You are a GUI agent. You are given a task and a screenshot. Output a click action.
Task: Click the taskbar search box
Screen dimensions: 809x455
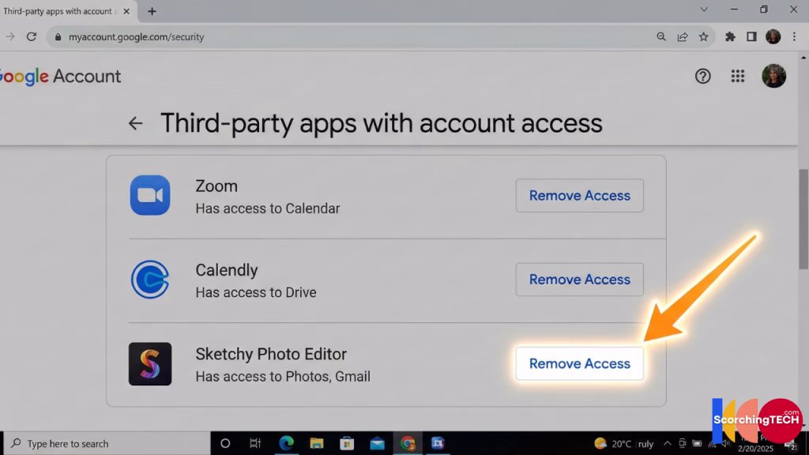point(95,443)
